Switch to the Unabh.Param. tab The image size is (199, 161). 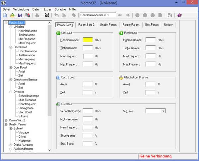pyautogui.click(x=108, y=25)
